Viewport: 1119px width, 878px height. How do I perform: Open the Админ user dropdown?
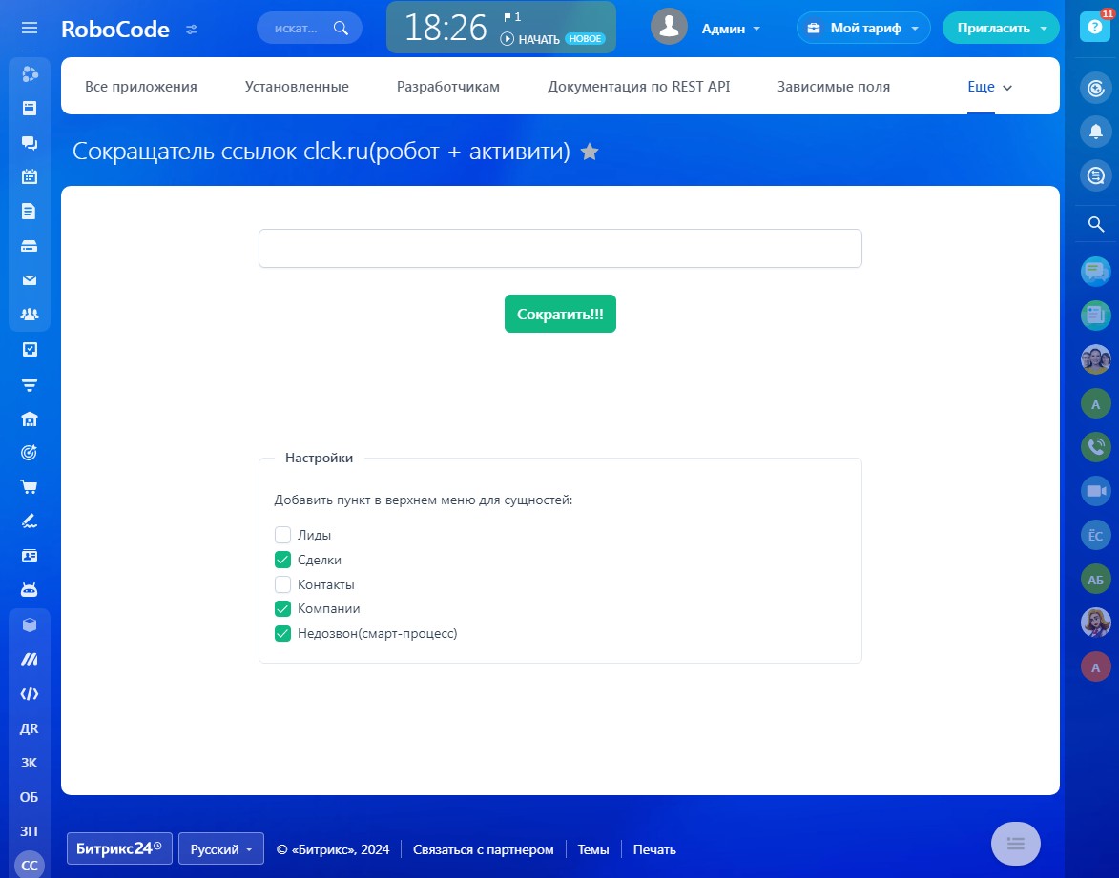[x=731, y=29]
